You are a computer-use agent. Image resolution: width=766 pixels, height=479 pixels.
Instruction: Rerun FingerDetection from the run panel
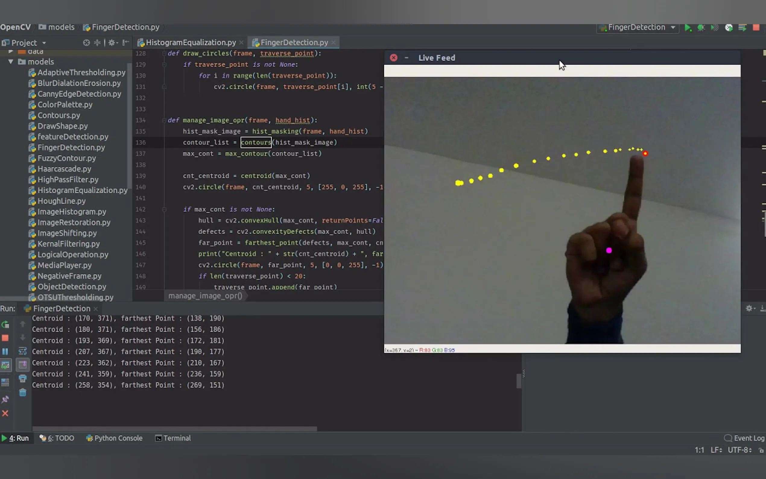click(x=5, y=324)
